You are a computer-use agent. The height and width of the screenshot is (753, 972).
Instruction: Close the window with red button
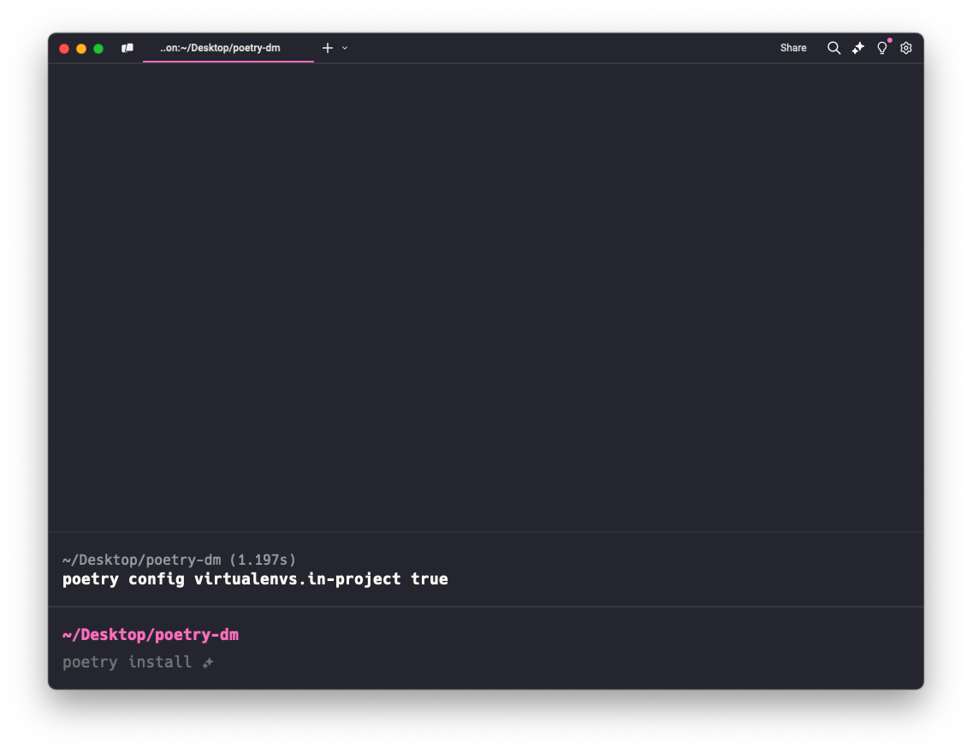click(x=64, y=49)
